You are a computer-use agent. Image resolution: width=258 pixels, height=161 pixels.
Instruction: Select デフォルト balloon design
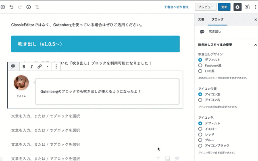200,60
